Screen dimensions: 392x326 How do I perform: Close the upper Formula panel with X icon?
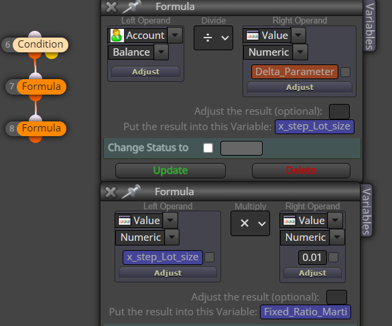point(111,7)
